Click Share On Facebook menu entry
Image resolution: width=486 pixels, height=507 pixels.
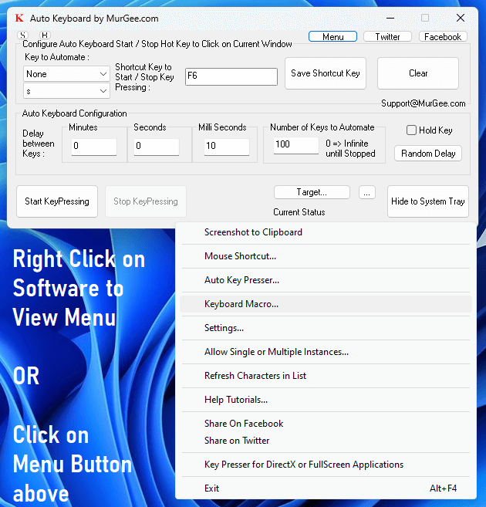tap(244, 424)
